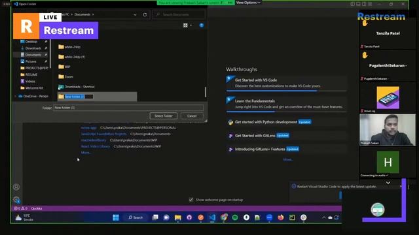
Task: Show hidden system tray icons
Action: (323, 217)
